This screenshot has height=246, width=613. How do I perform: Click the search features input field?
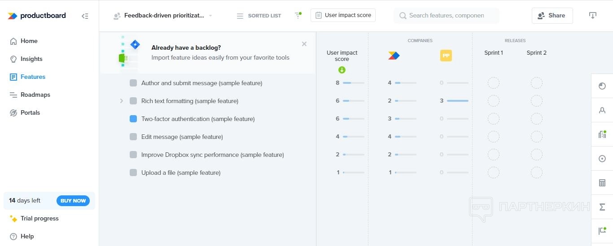pos(447,15)
